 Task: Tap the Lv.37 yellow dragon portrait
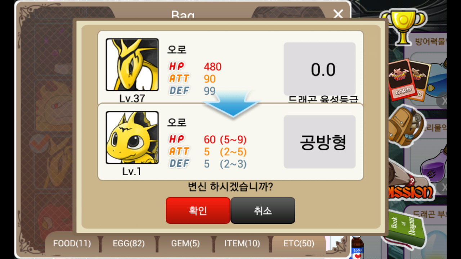[x=132, y=65]
